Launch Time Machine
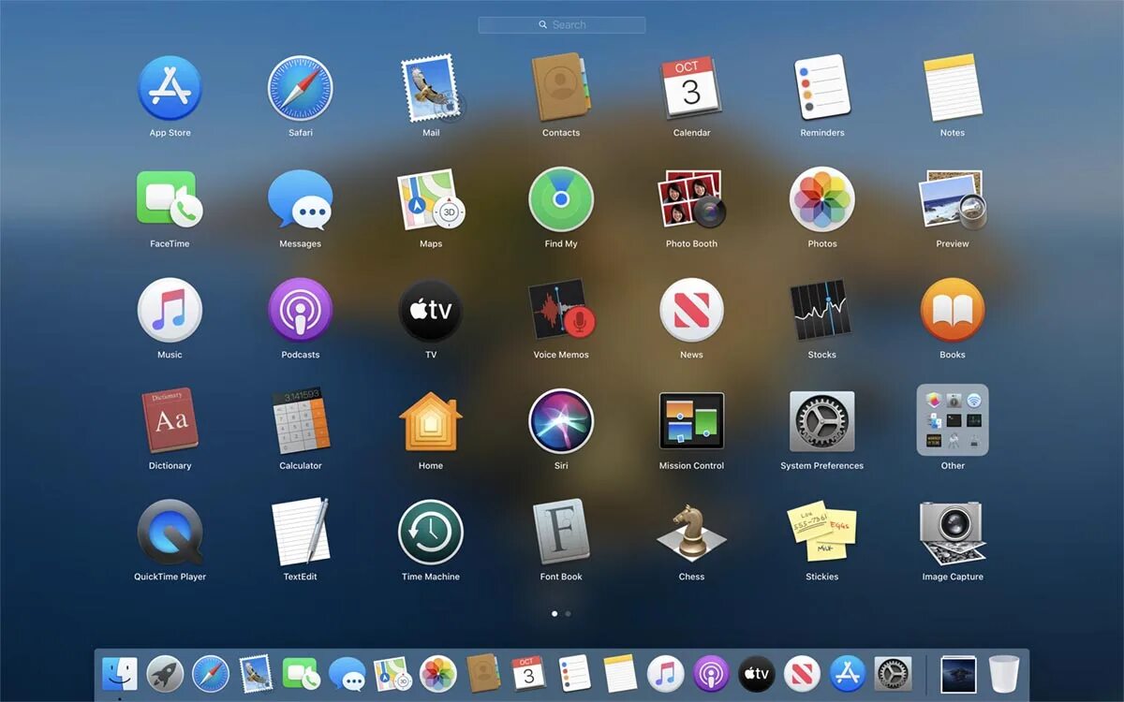 [x=431, y=533]
